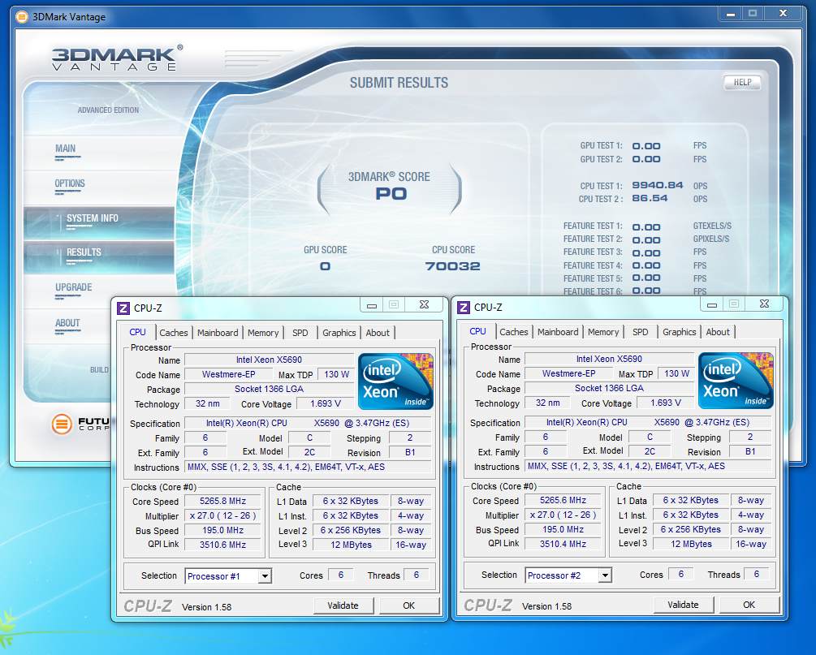This screenshot has width=816, height=655.
Task: Click GPU score value 0
Action: tap(325, 266)
